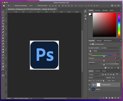Switch to the Dégradés tab
123x101 pixels.
point(105,10)
